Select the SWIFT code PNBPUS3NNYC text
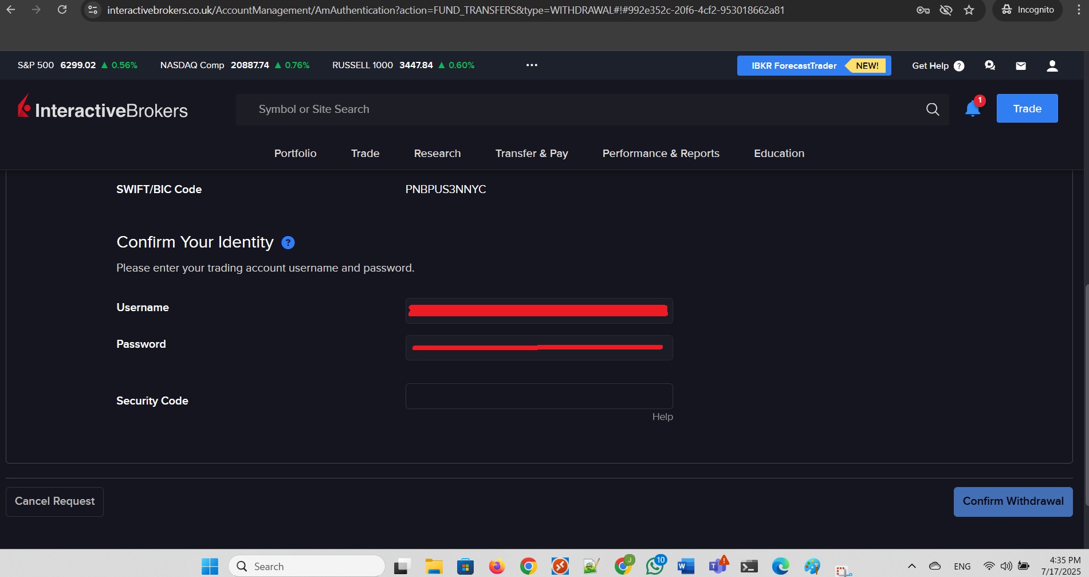 click(x=446, y=189)
